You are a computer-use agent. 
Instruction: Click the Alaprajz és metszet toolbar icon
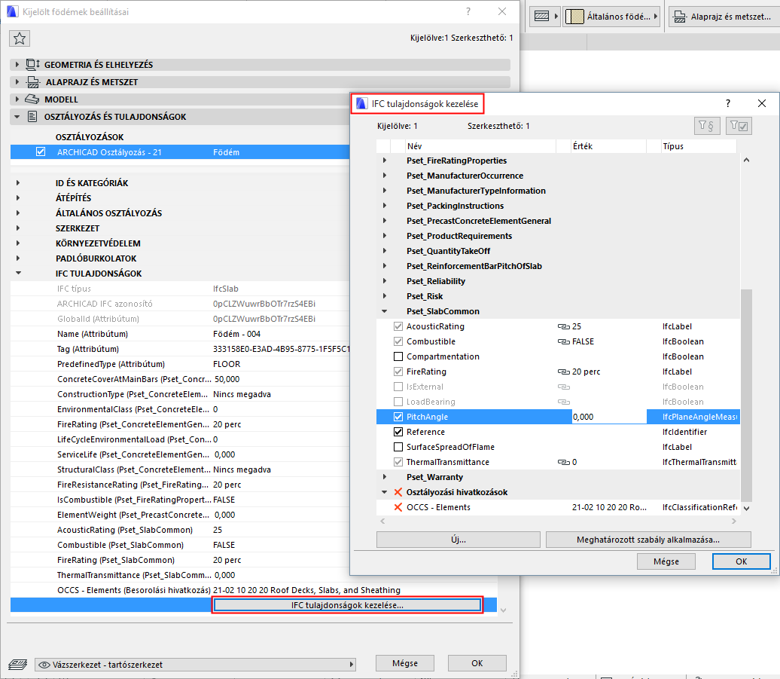click(x=680, y=17)
